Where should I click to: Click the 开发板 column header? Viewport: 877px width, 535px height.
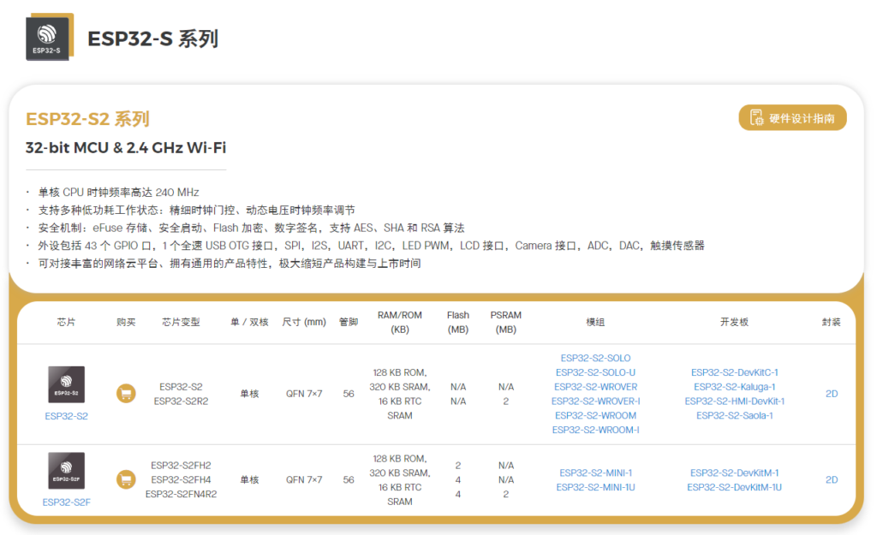[x=734, y=322]
